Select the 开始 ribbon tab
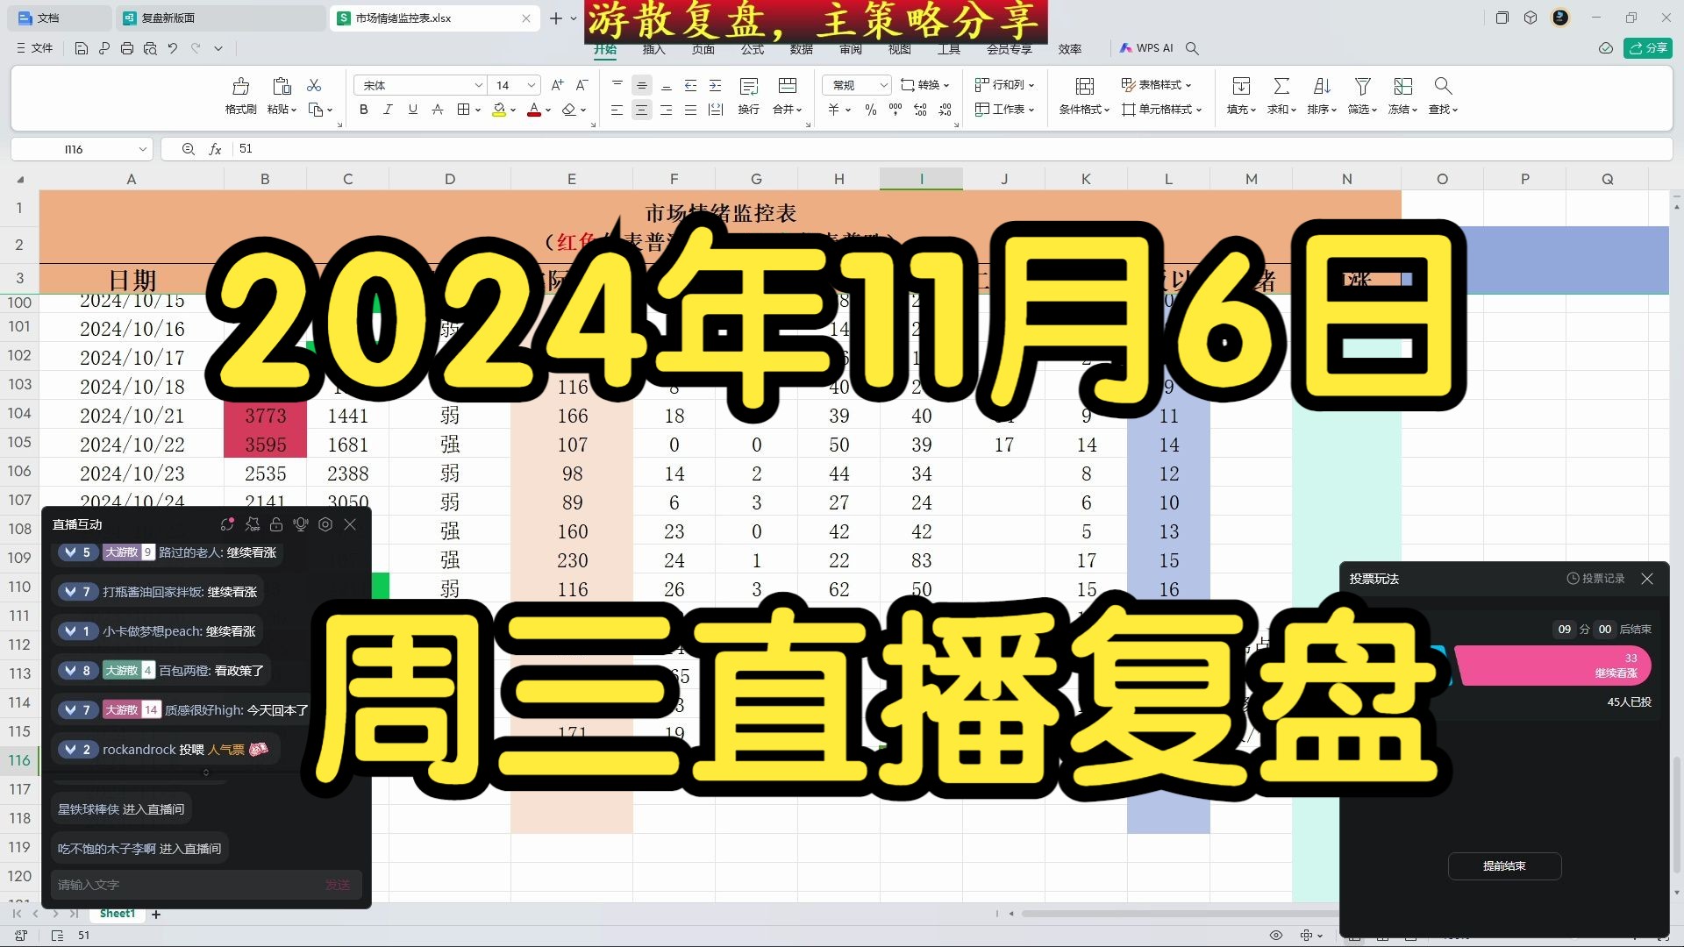This screenshot has height=947, width=1684. (x=605, y=47)
